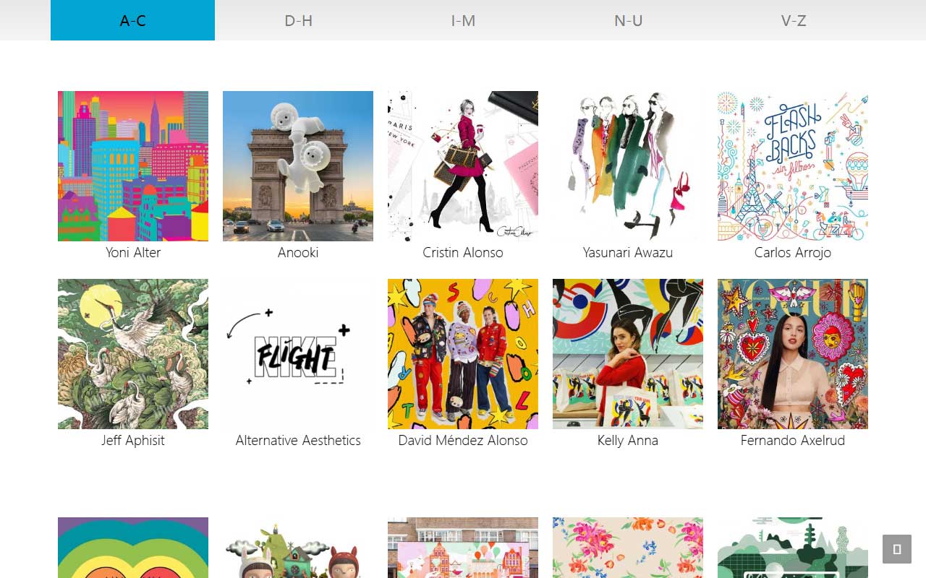Viewport: 926px width, 578px height.
Task: Click the Fernando Axelrud name link
Action: coord(793,440)
